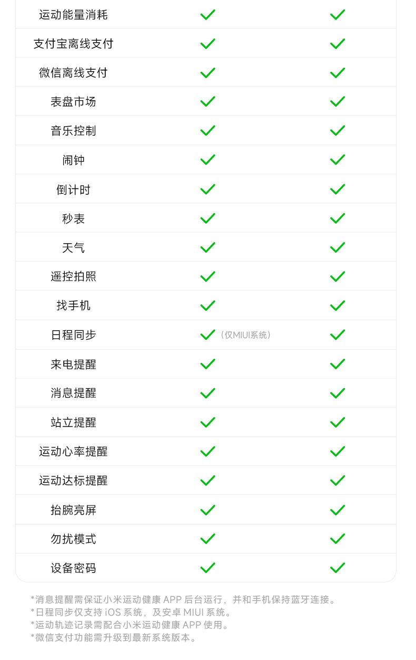Viewport: 416px width, 660px height.
Task: Click second-column checkmark for 闹钟
Action: pyautogui.click(x=338, y=160)
